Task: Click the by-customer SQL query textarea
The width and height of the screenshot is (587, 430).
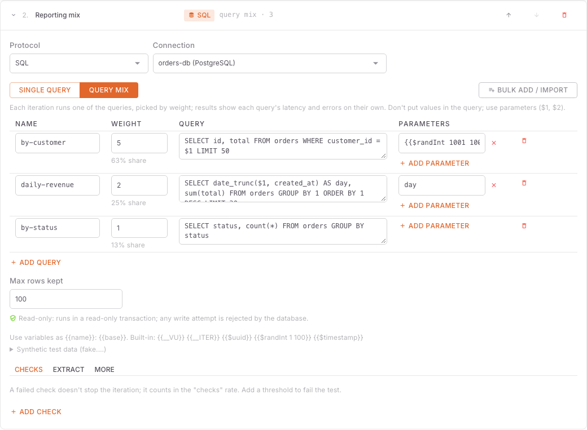Action: [x=283, y=146]
